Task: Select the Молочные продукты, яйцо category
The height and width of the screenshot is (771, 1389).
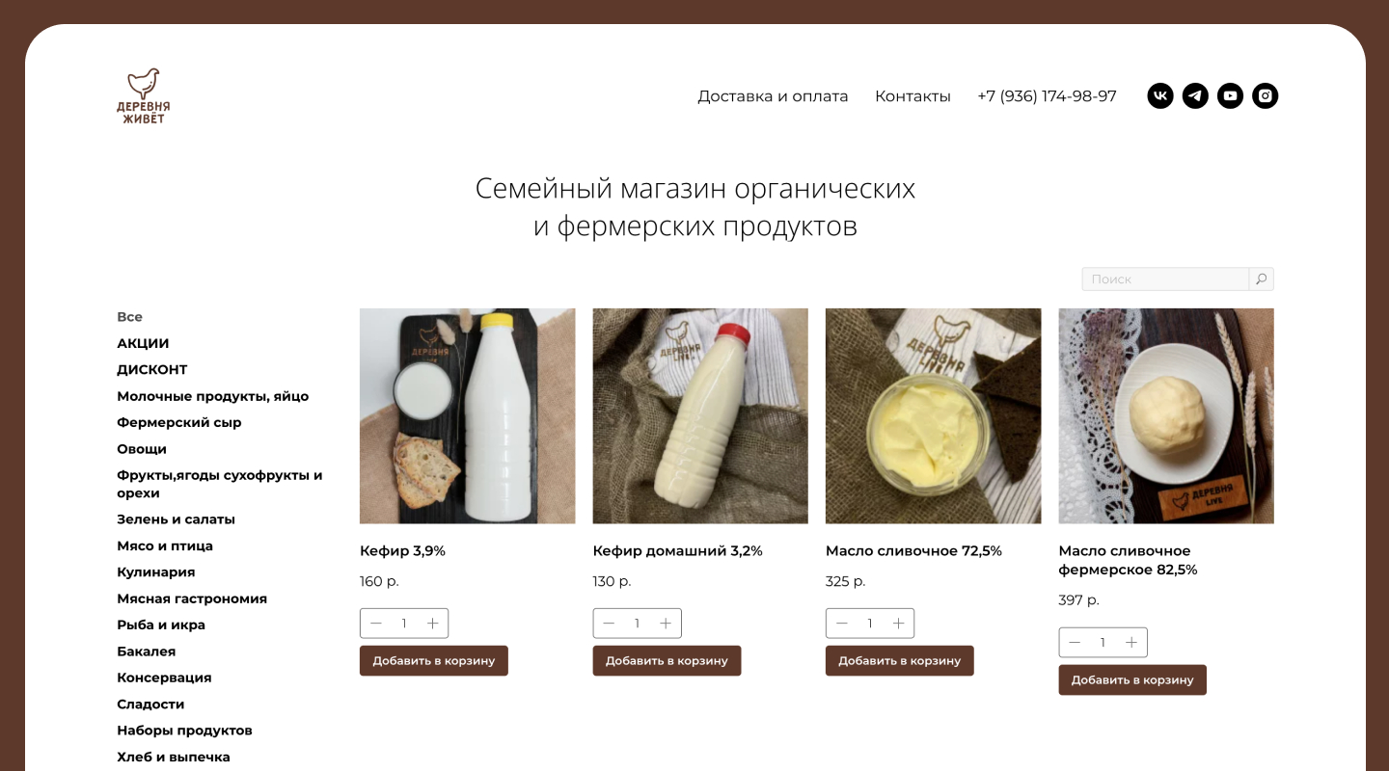Action: pos(213,396)
